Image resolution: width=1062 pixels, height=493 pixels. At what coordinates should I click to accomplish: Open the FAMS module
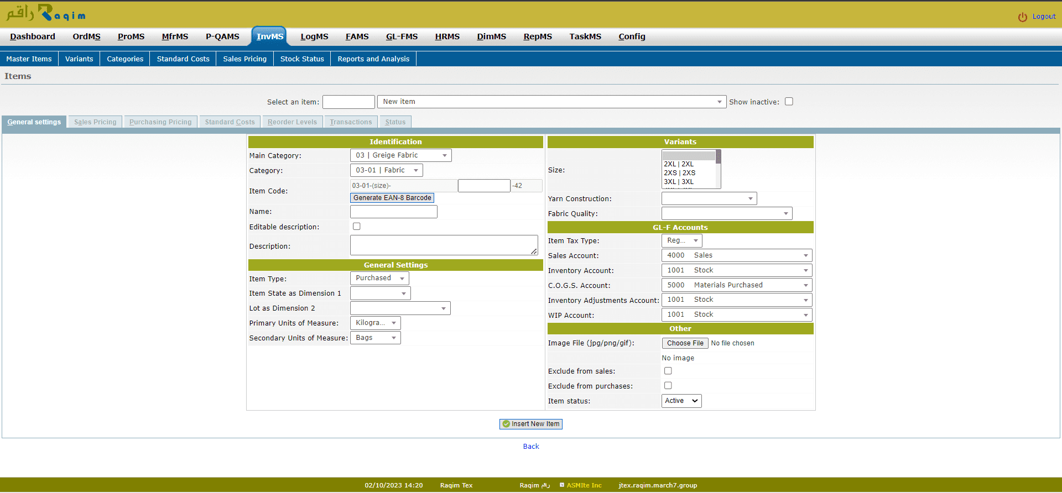(x=357, y=36)
